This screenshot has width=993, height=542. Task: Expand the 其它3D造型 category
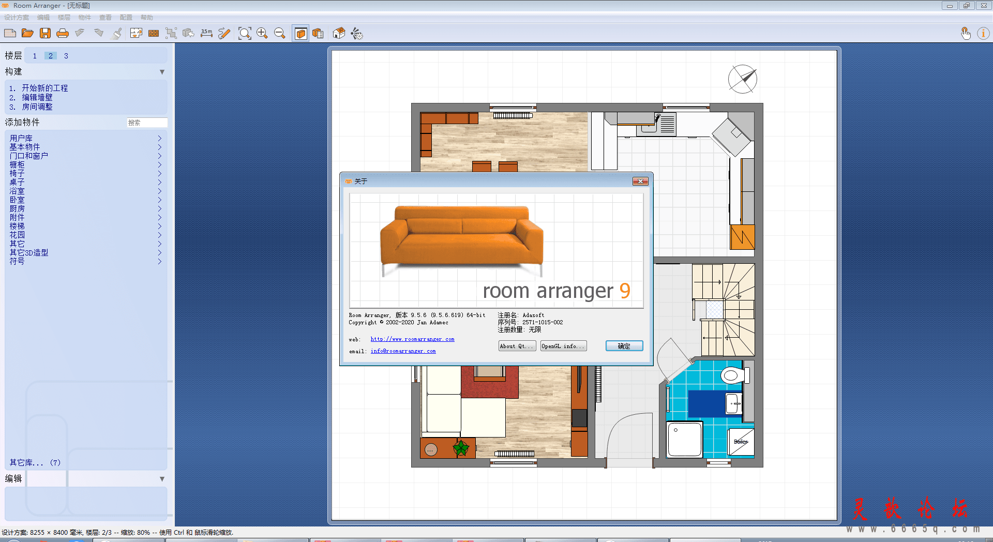coord(85,252)
